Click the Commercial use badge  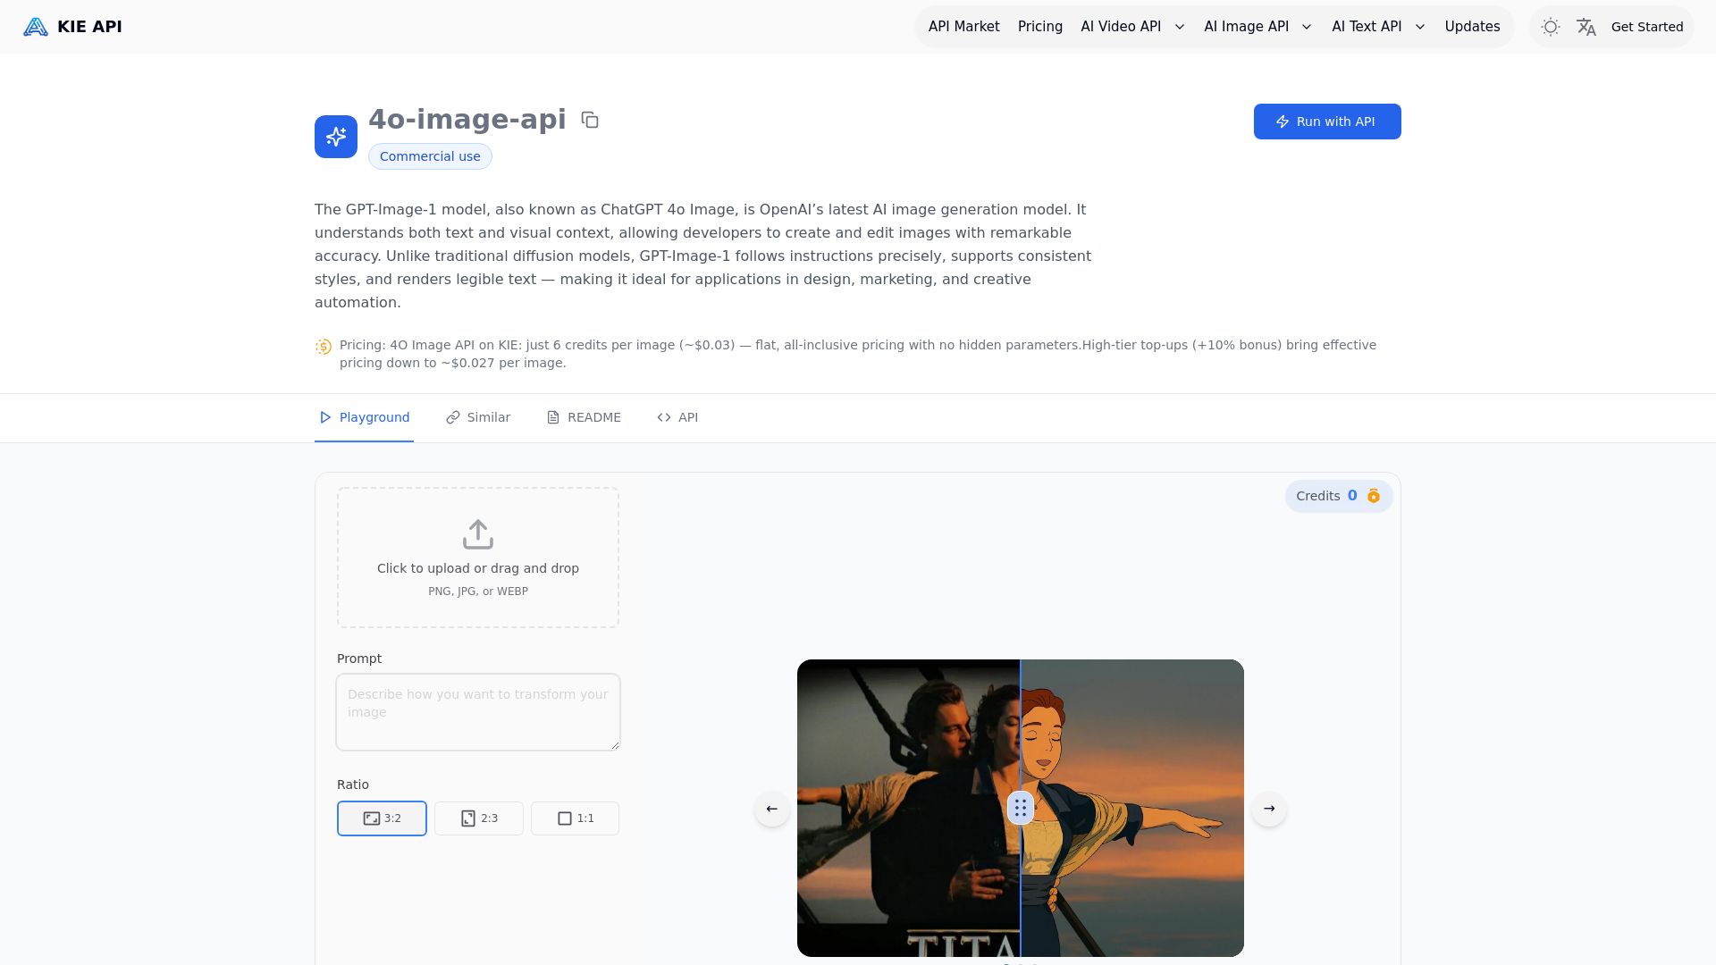pos(430,156)
